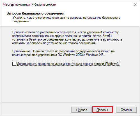
Task: Cancel the wizard with Отмена
Action: pos(126,110)
